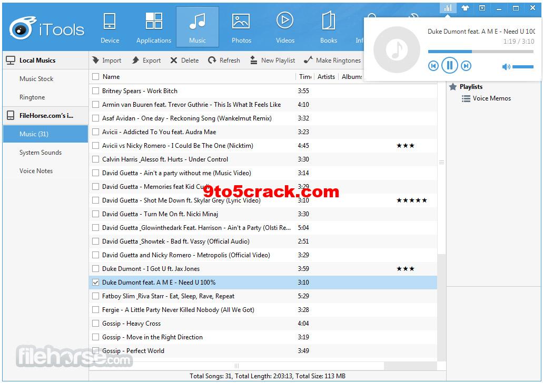This screenshot has width=543, height=383.
Task: Select the FileHorse.com's device entry
Action: [x=45, y=116]
